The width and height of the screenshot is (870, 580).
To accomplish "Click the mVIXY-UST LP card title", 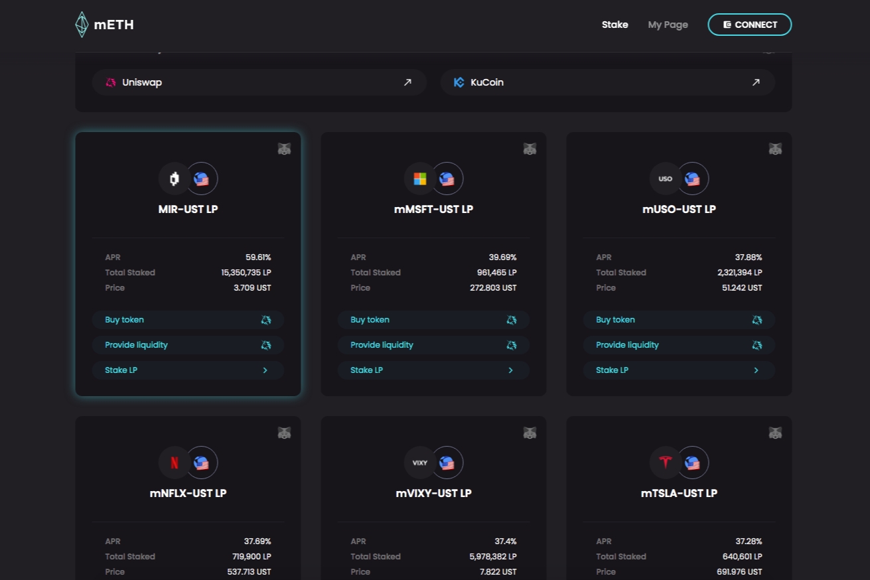I will 433,493.
